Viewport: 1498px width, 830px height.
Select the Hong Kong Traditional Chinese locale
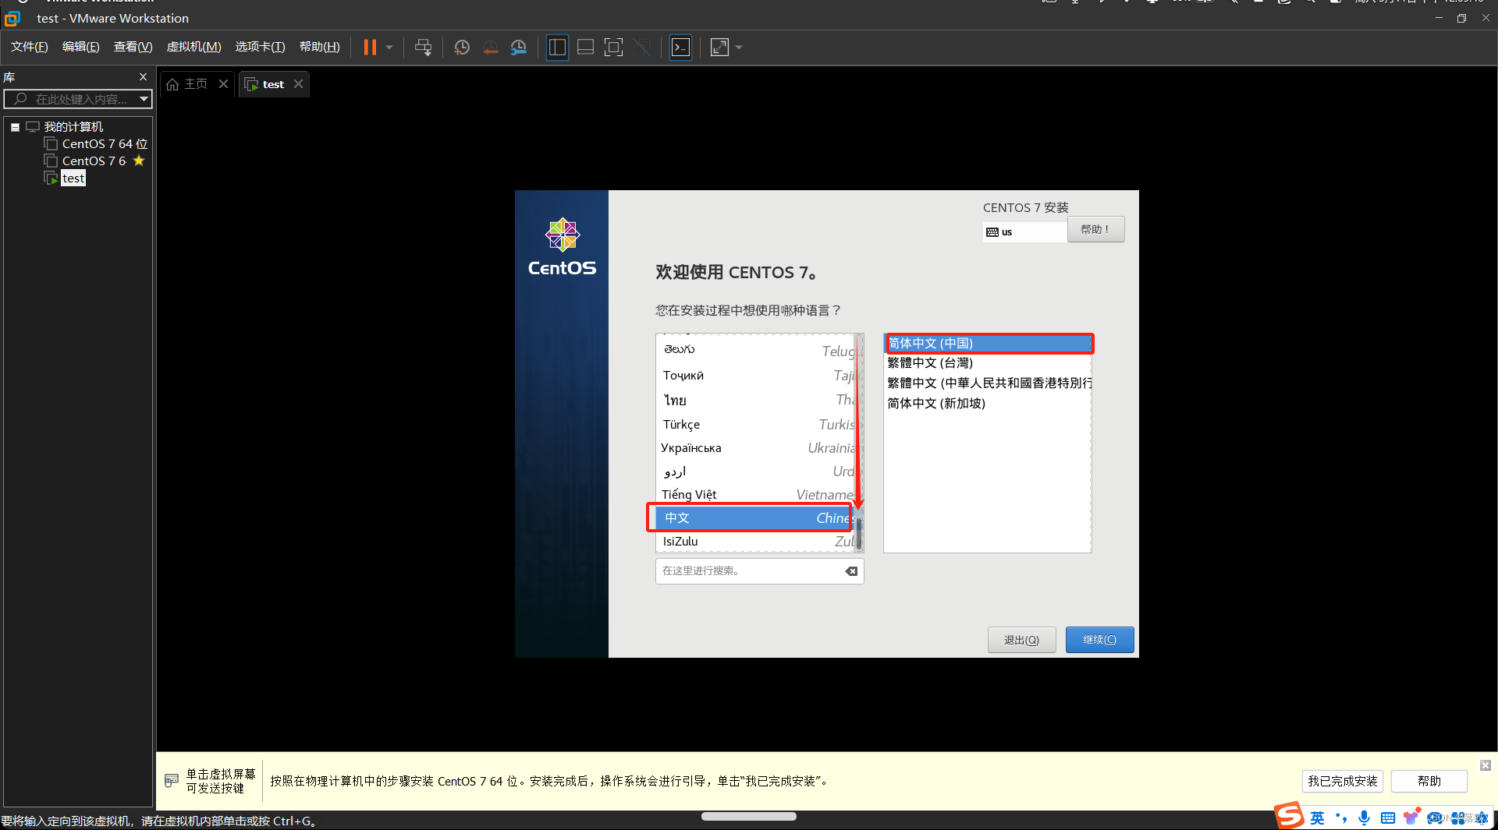pyautogui.click(x=989, y=383)
